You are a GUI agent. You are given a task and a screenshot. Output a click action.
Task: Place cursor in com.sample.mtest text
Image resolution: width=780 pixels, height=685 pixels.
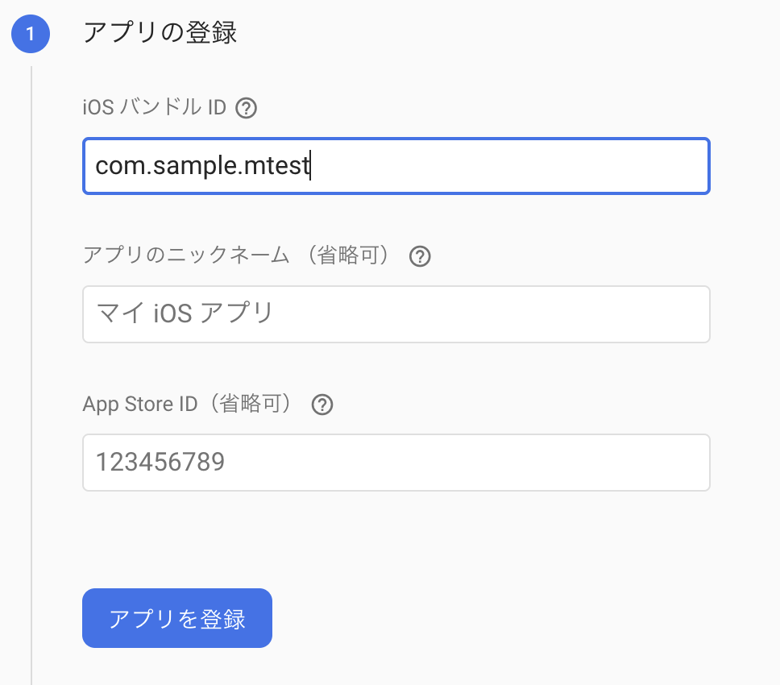(202, 166)
